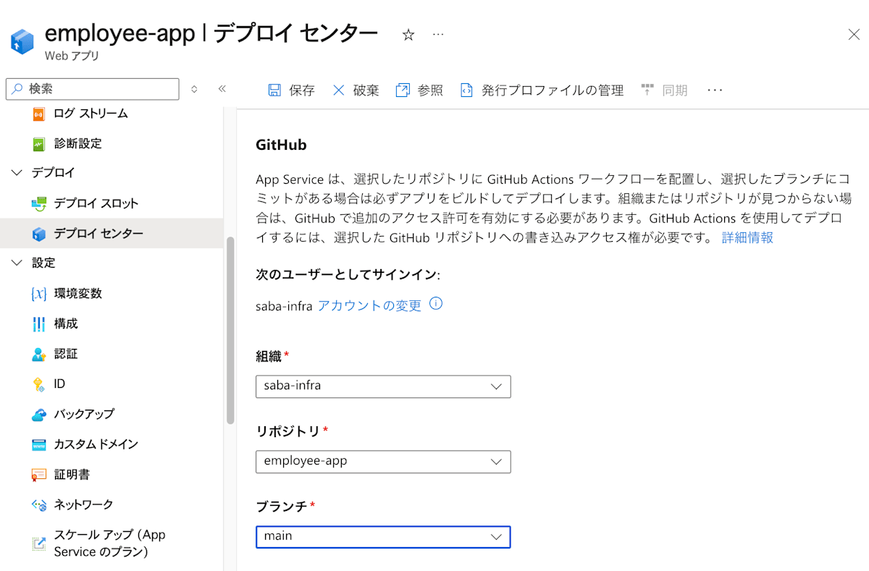The height and width of the screenshot is (571, 869).
Task: Click 構成 sliders icon
Action: pos(39,323)
